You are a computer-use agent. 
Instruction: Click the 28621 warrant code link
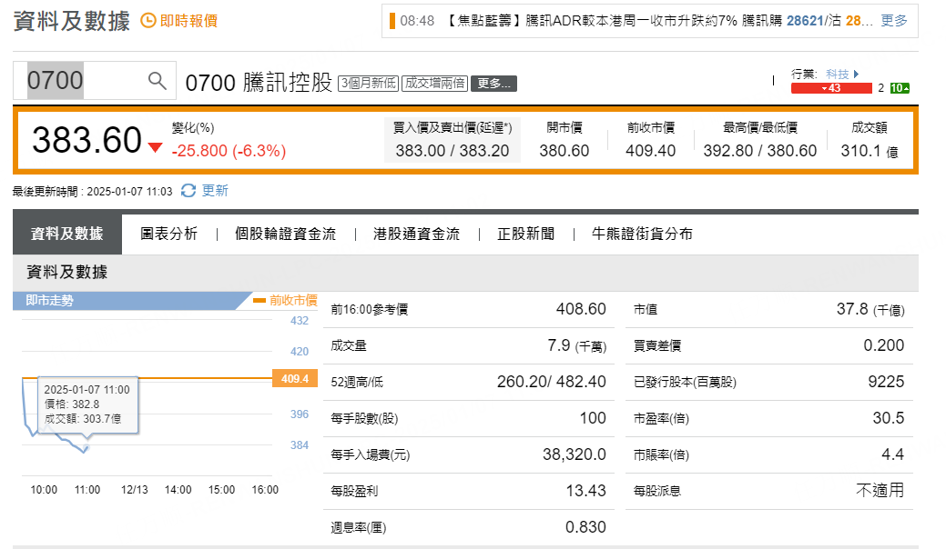(805, 21)
